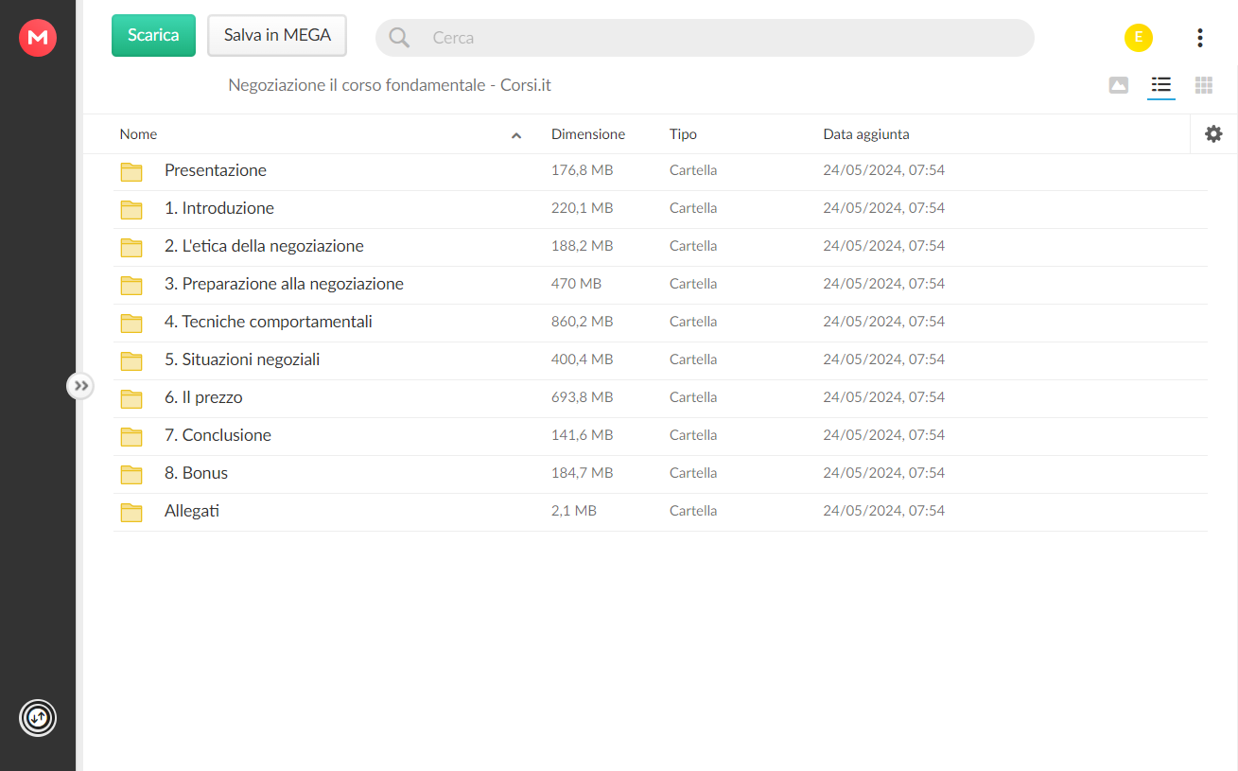Screen dimensions: 1238x771
Task: Select folder icon of 6. Il prezzo
Action: point(131,398)
